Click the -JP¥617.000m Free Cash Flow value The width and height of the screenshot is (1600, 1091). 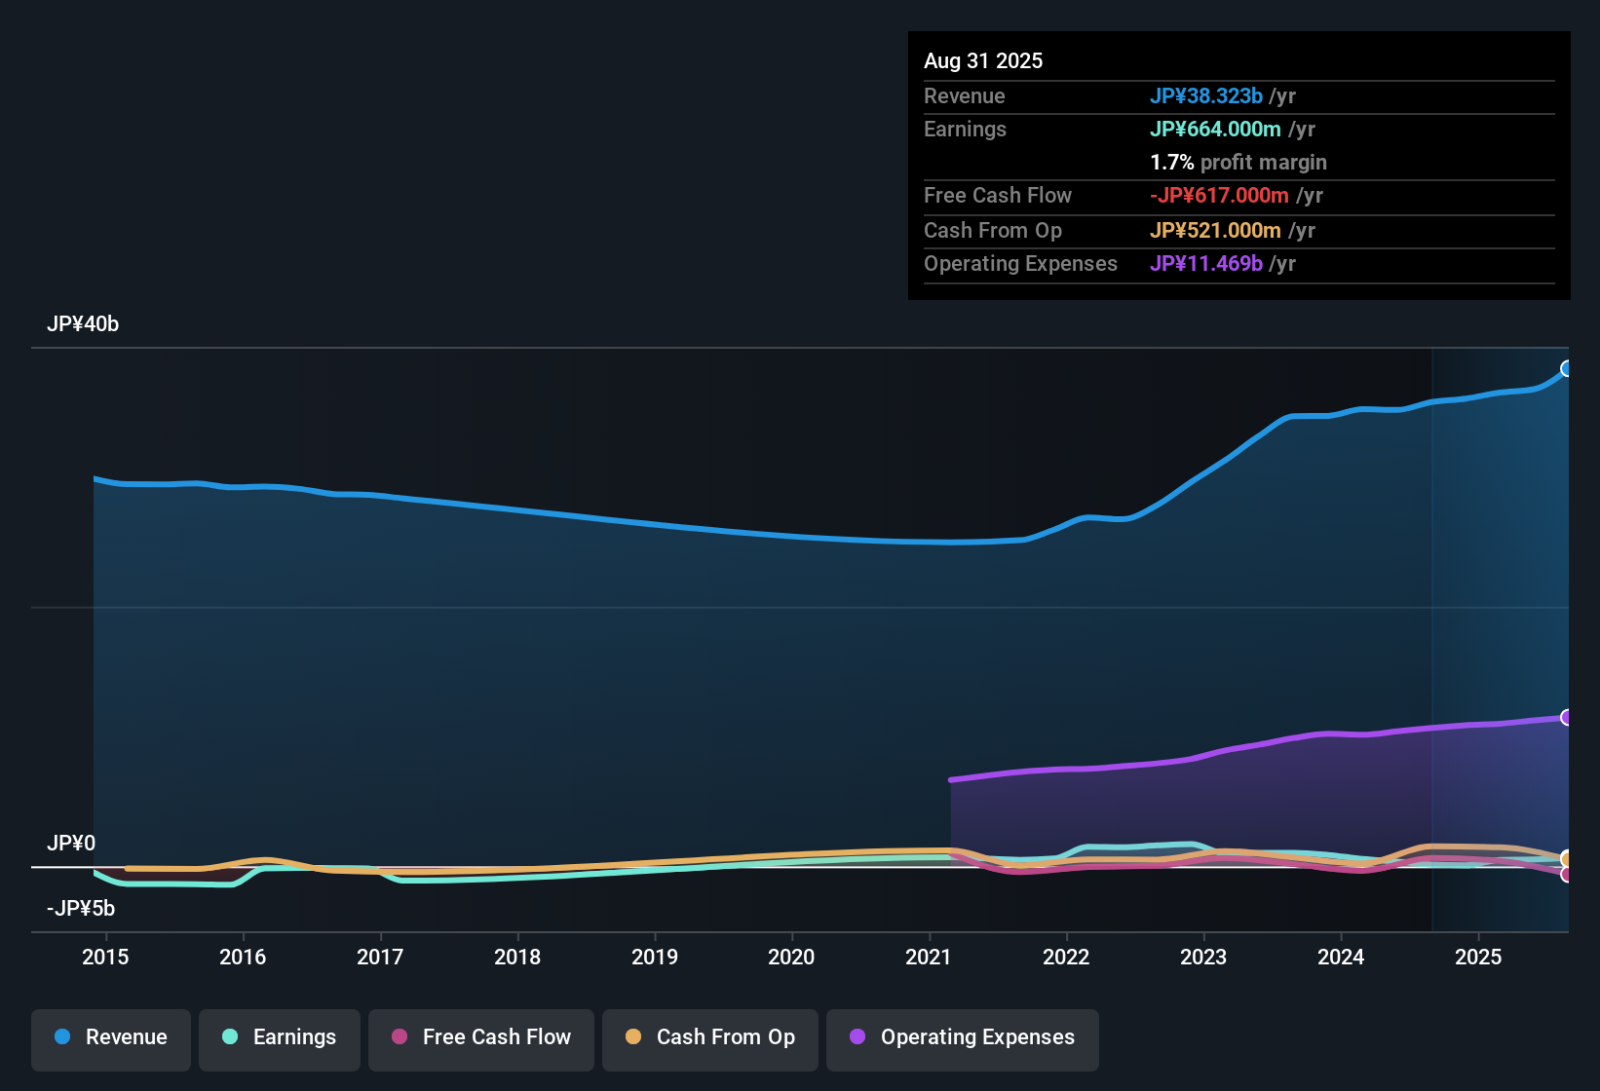coord(1218,196)
